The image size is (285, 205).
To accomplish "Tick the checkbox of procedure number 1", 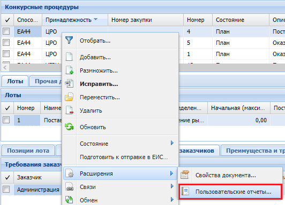I will pos(6,54).
